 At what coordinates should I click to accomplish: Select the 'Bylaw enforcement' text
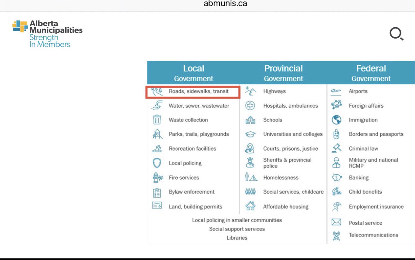[x=191, y=192]
